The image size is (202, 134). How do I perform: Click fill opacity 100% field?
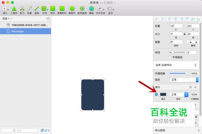(x=194, y=95)
